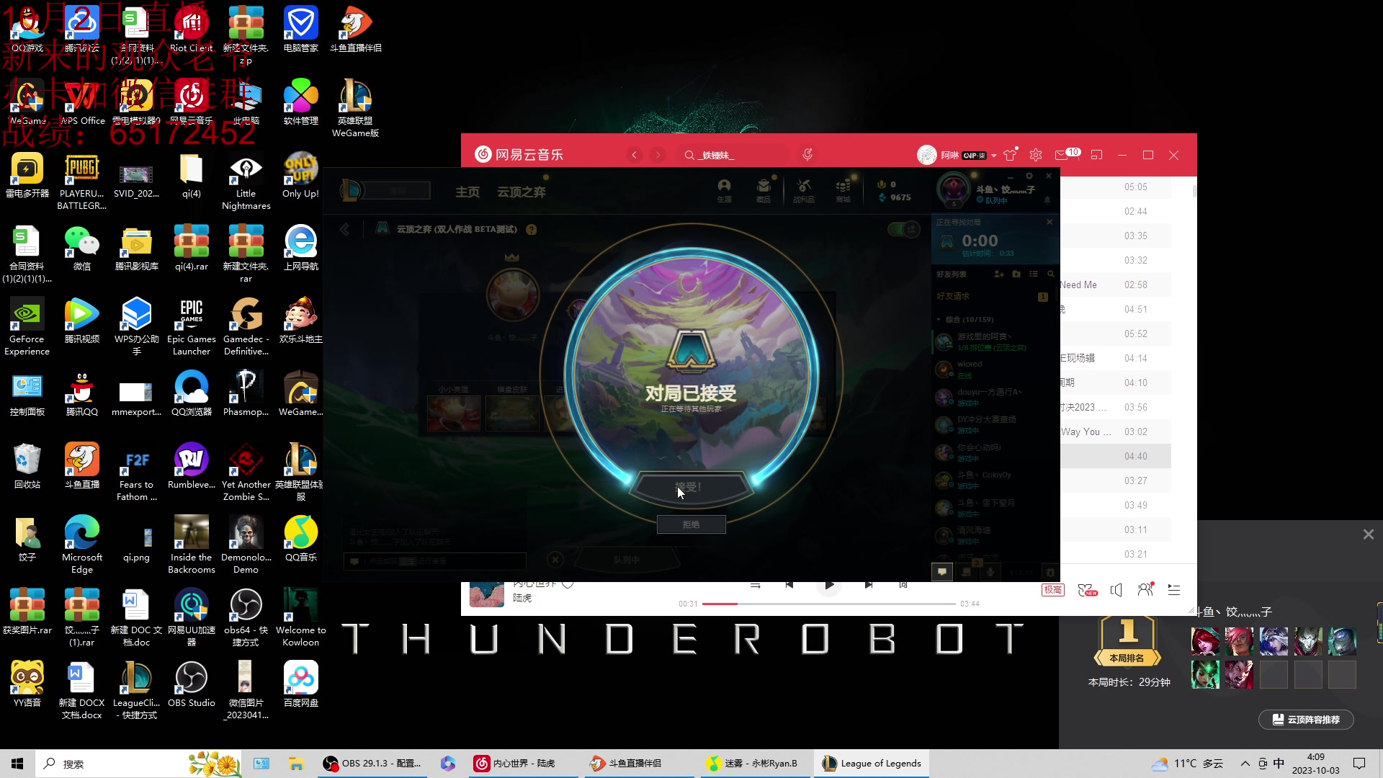
Task: Toggle the party open switch in lobby
Action: [x=904, y=230]
